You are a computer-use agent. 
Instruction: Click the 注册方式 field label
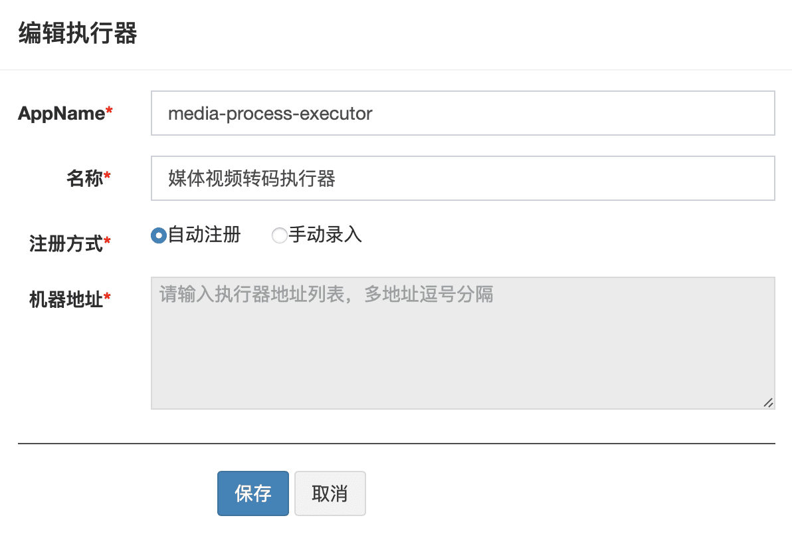click(66, 243)
